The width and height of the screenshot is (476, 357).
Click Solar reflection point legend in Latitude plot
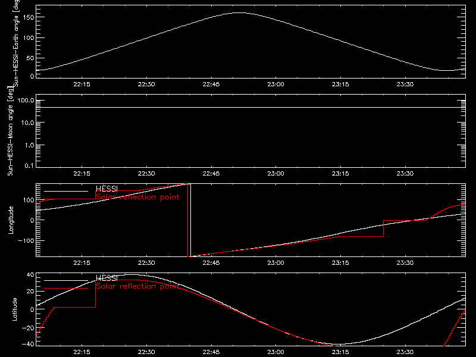(137, 286)
